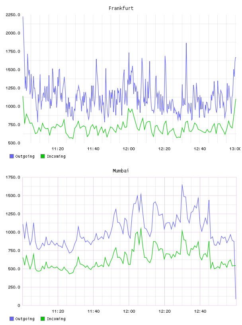
Task: Click the Outgoing label in Mumbai legend
Action: (25, 319)
